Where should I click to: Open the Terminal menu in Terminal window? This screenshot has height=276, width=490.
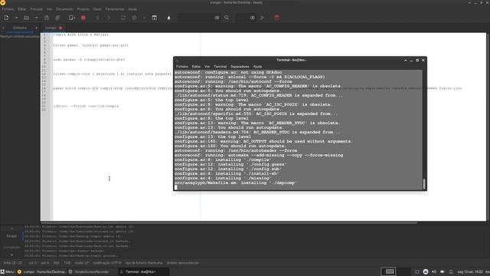[x=220, y=67]
